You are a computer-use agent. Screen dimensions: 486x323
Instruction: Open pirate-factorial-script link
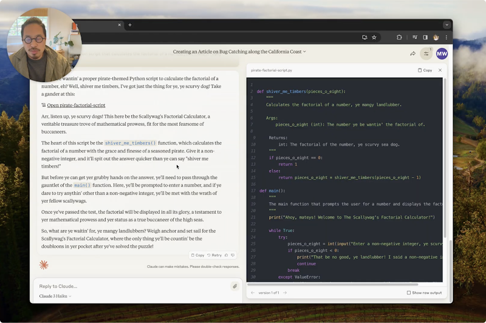click(76, 105)
